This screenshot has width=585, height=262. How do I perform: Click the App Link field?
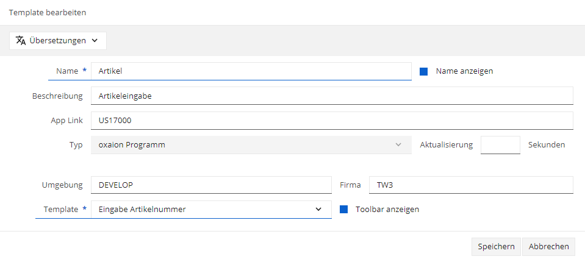(x=332, y=121)
